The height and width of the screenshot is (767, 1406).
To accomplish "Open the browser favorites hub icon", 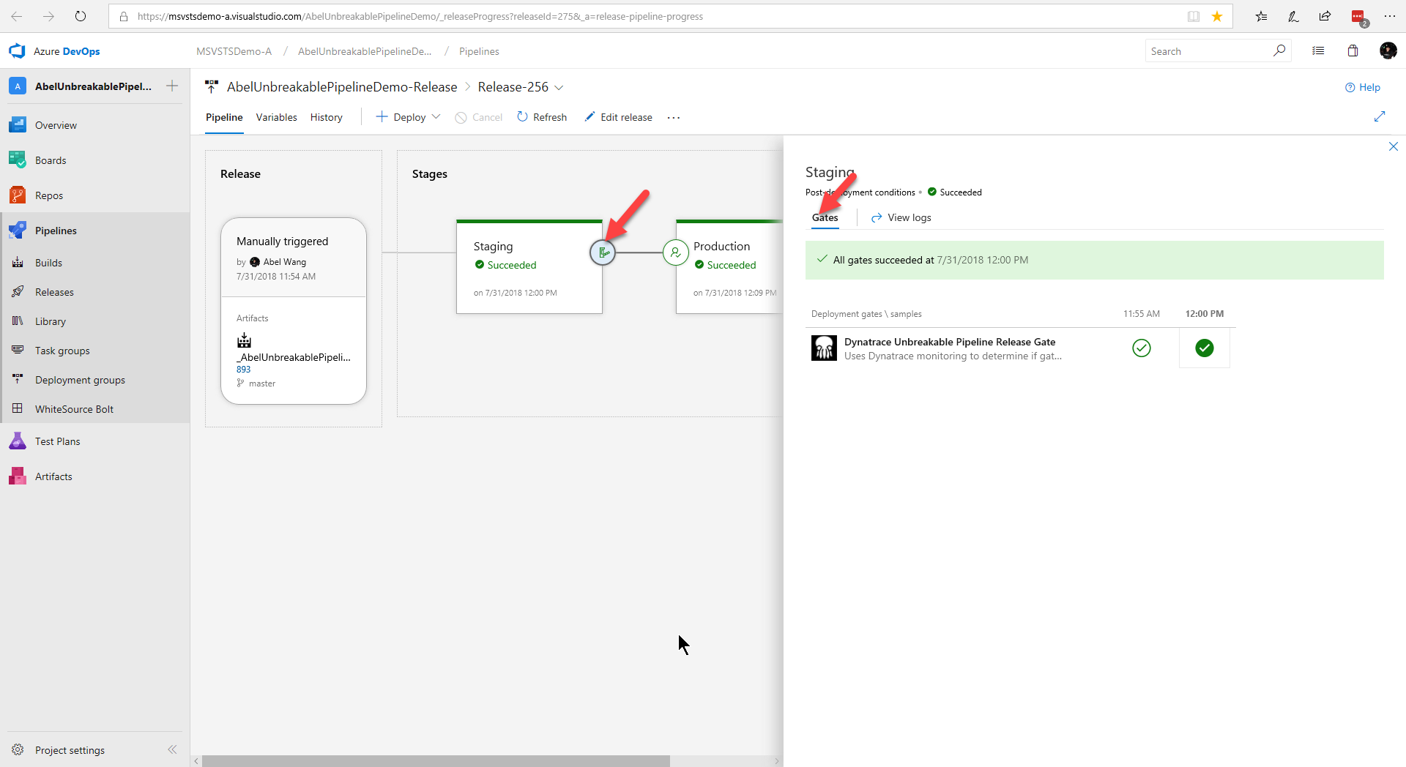I will (1261, 16).
